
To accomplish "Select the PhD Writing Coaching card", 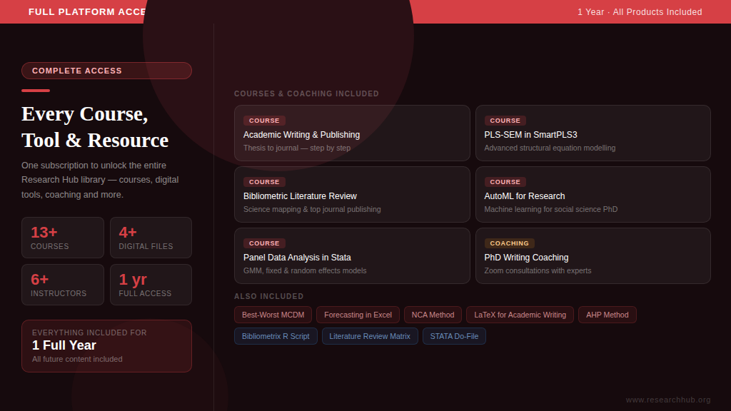I will point(593,255).
